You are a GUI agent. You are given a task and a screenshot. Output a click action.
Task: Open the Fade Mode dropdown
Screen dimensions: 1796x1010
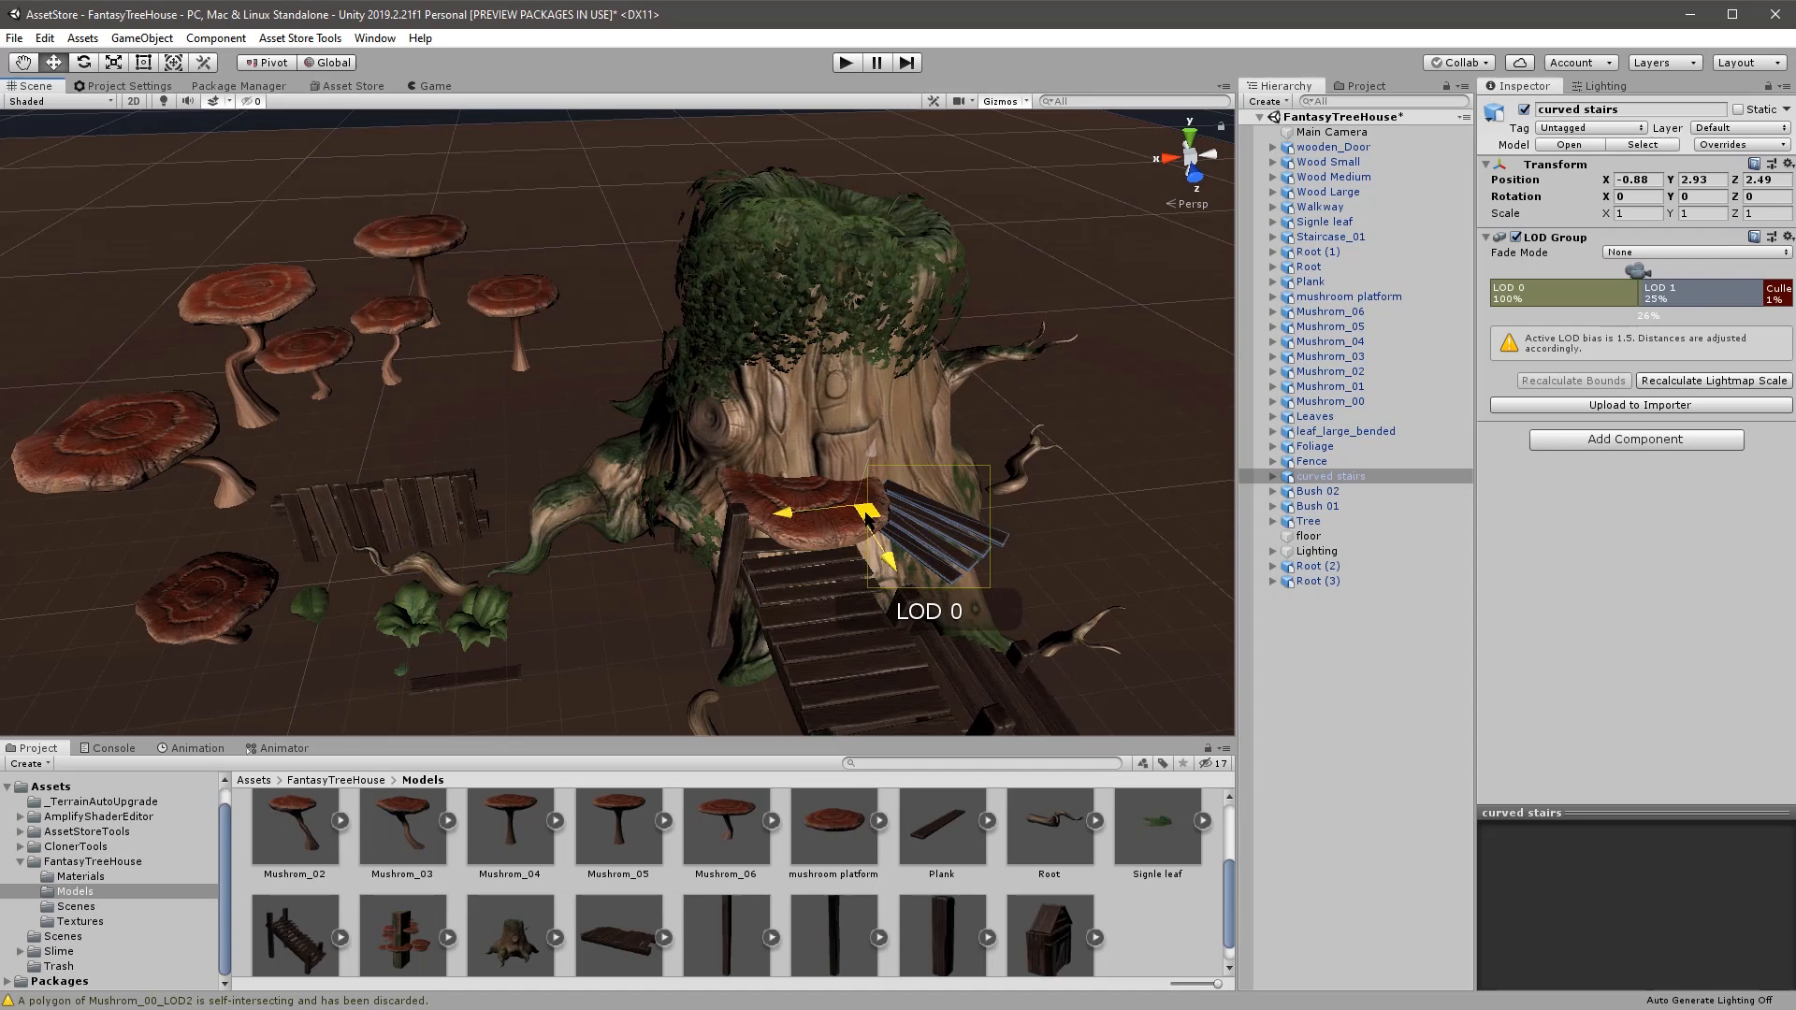coord(1697,252)
